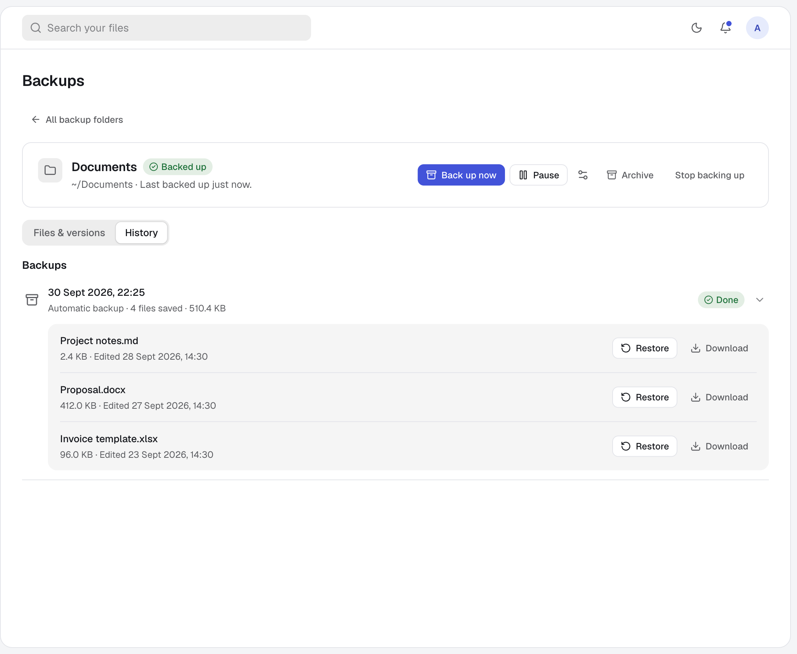Click the Backed up status badge
Image resolution: width=797 pixels, height=654 pixels.
click(178, 167)
